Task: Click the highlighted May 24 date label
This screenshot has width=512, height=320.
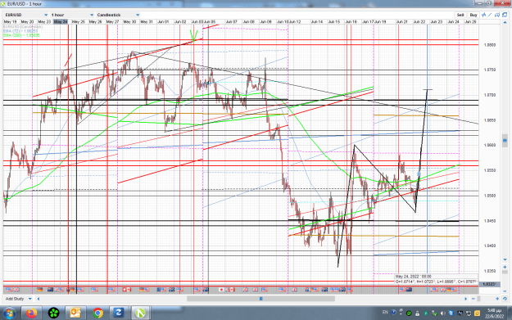Action: [61, 21]
